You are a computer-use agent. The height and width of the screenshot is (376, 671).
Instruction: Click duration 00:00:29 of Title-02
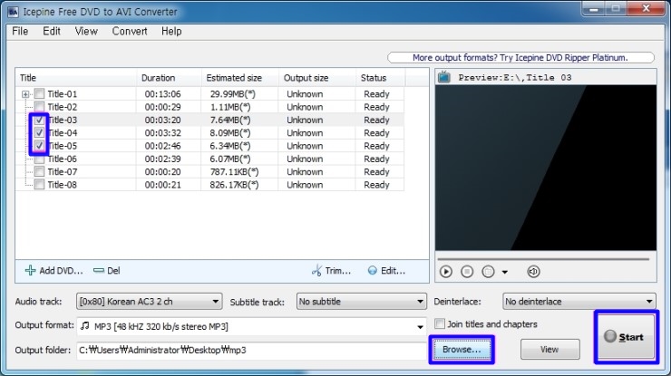162,107
